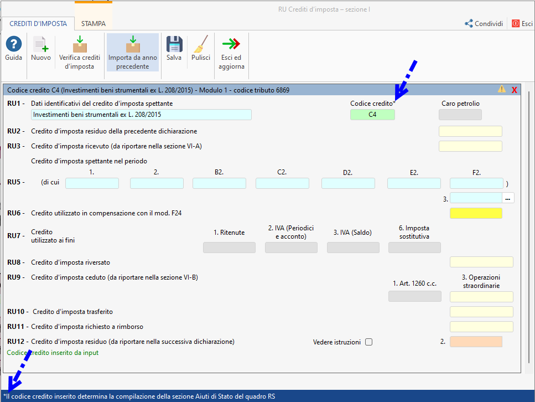
Task: Click the RU7 Ritenute field
Action: coord(229,248)
